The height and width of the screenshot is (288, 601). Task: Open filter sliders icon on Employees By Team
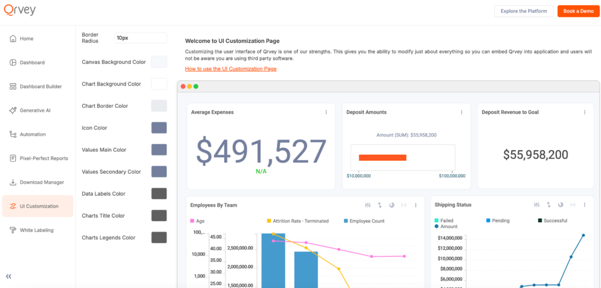(368, 205)
